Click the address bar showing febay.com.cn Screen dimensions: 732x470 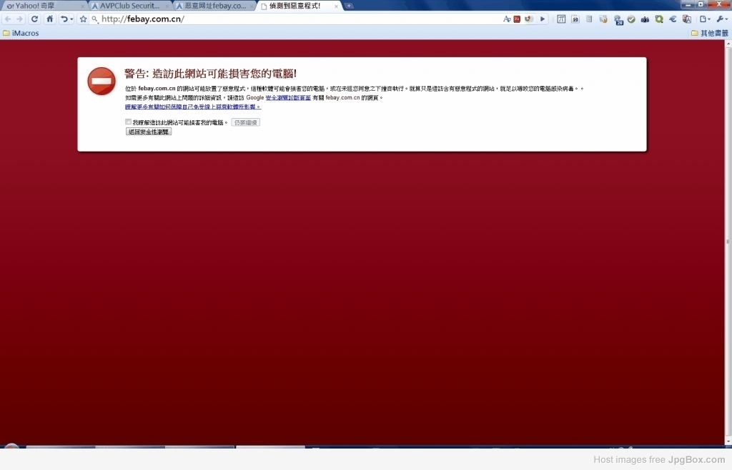pyautogui.click(x=299, y=19)
